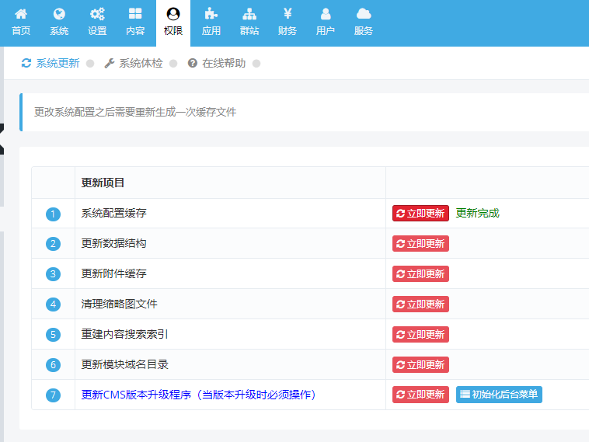This screenshot has height=442, width=589.
Task: Click the 更新项目 column header
Action: pos(103,183)
